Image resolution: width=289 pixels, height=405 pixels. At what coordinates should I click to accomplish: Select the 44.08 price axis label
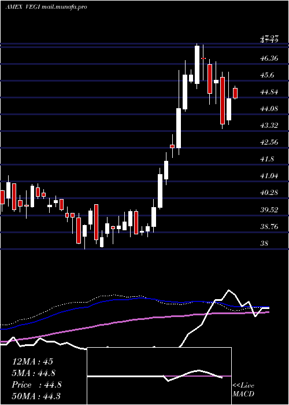click(x=269, y=109)
